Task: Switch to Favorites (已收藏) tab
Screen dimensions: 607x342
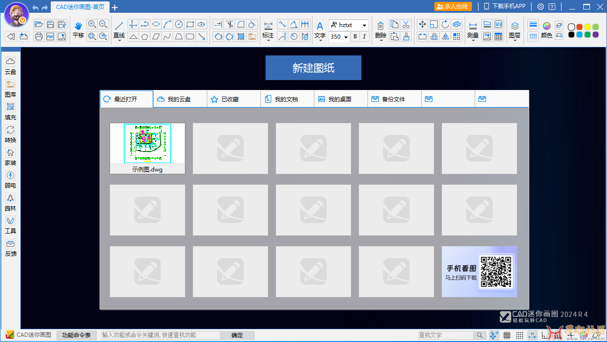Action: coord(234,99)
